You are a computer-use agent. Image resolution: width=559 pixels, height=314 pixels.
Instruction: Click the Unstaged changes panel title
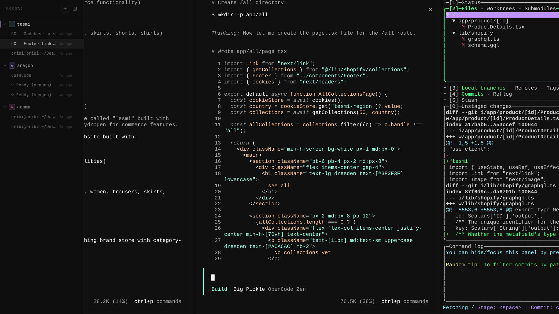[487, 106]
